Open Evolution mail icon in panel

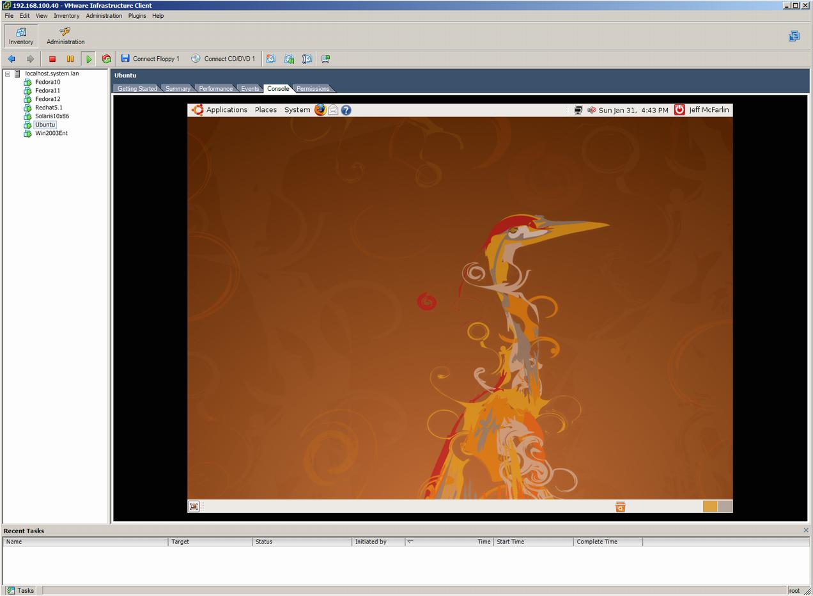[x=333, y=110]
